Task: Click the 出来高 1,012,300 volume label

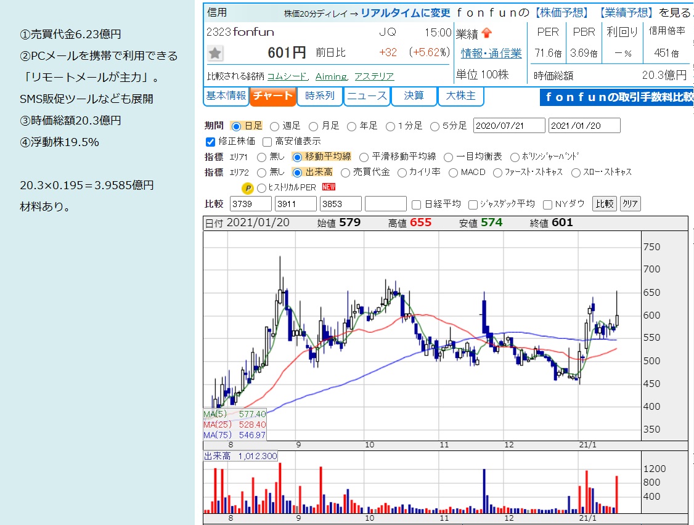Action: (x=240, y=456)
